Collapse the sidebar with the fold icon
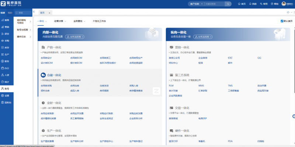 [x=34, y=12]
